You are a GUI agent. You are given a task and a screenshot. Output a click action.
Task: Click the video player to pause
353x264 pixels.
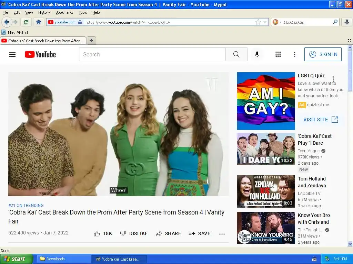(x=119, y=134)
